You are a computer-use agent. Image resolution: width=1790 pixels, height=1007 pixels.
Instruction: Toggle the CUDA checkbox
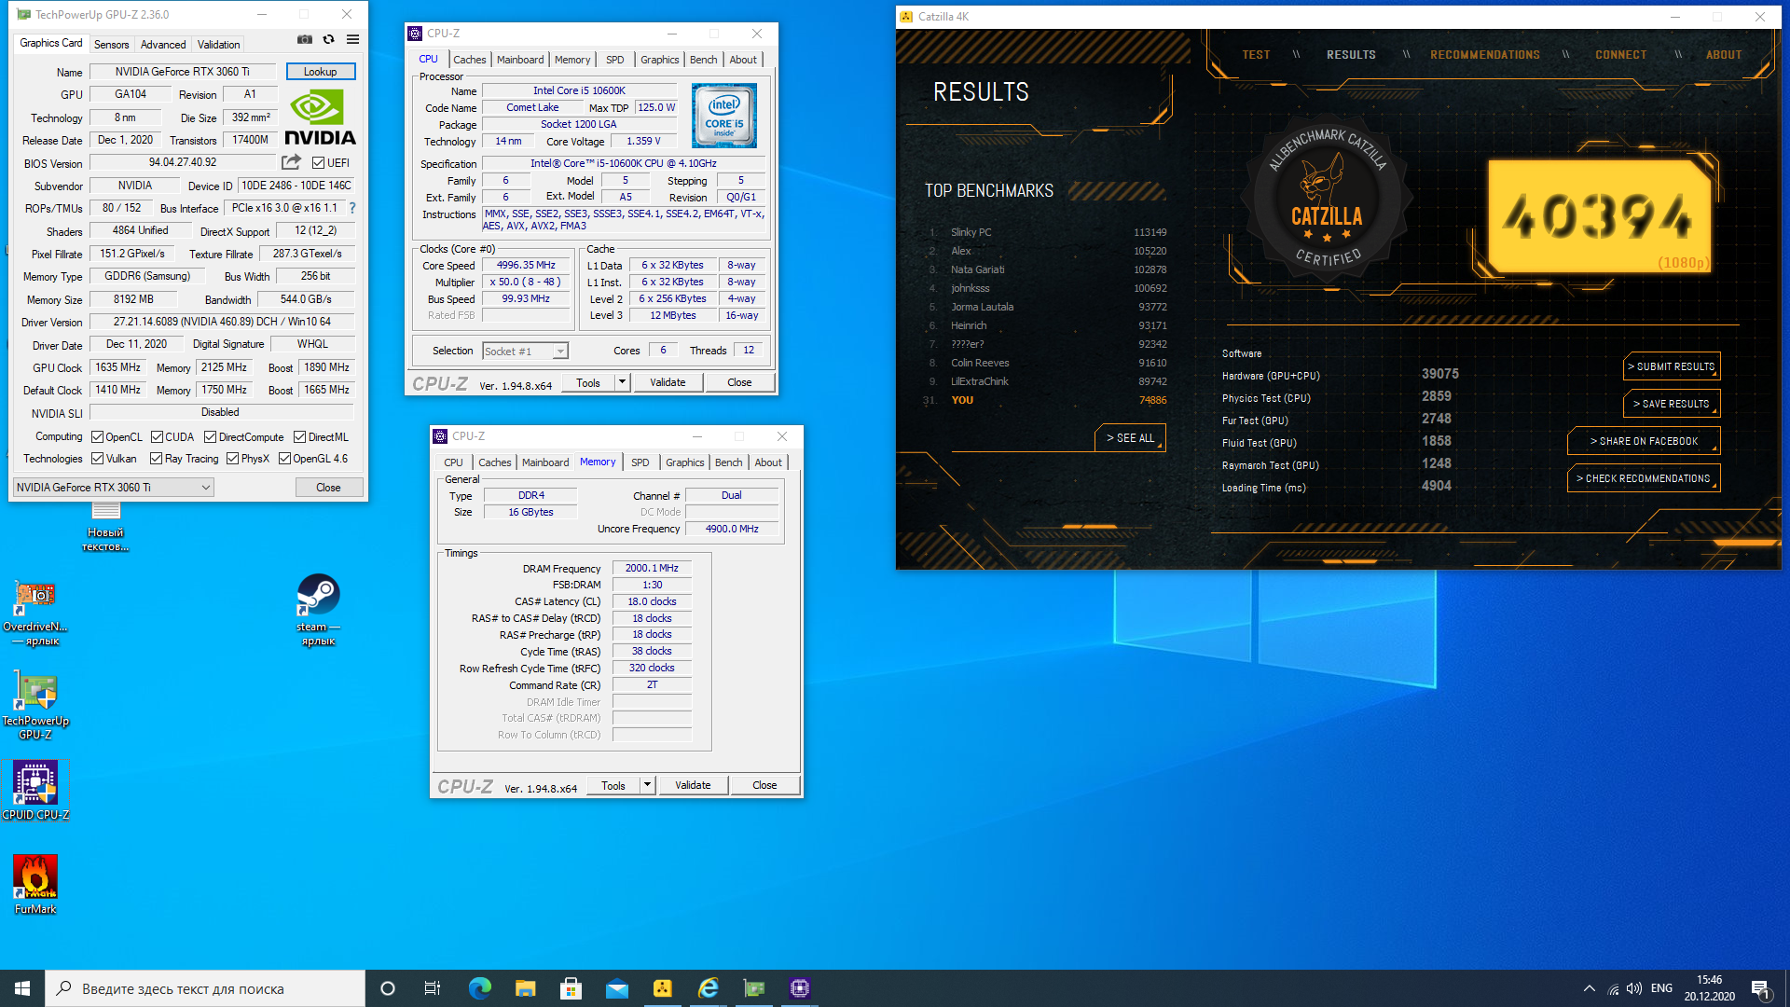157,436
